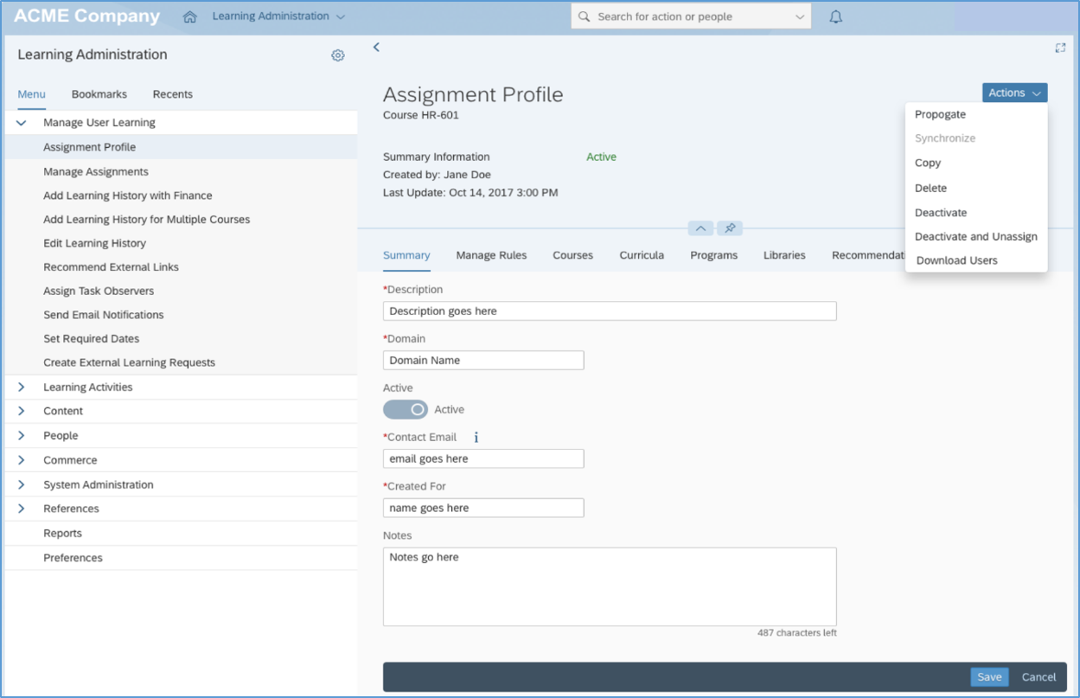Screen dimensions: 1080x698
Task: Click the back arrow above Assignment Profile
Action: 376,48
